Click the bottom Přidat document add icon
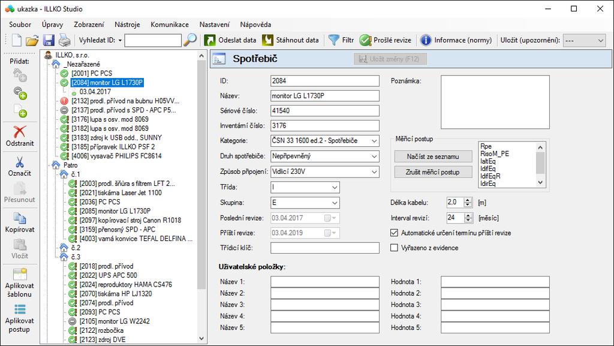This screenshot has width=614, height=346. (20, 111)
